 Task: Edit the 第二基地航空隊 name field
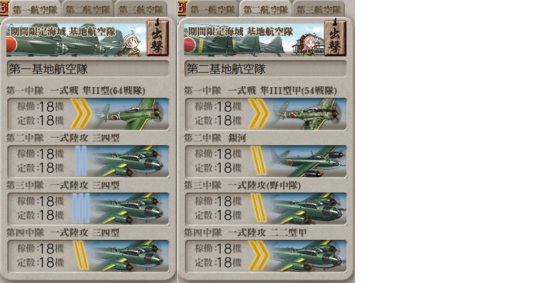pyautogui.click(x=265, y=69)
